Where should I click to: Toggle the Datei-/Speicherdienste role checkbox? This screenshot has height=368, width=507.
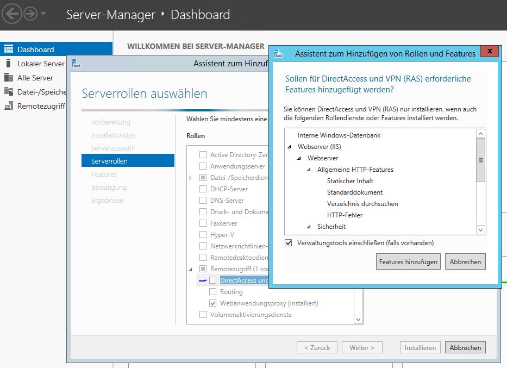(x=203, y=177)
